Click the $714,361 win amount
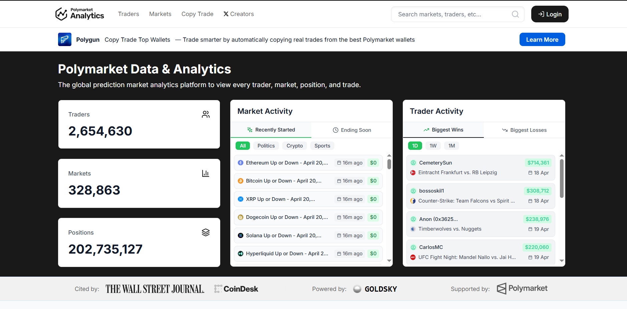Viewport: 627px width, 309px height. [538, 163]
